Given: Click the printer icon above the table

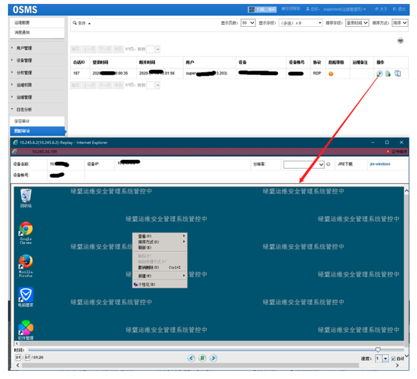Looking at the screenshot, I should 400,41.
